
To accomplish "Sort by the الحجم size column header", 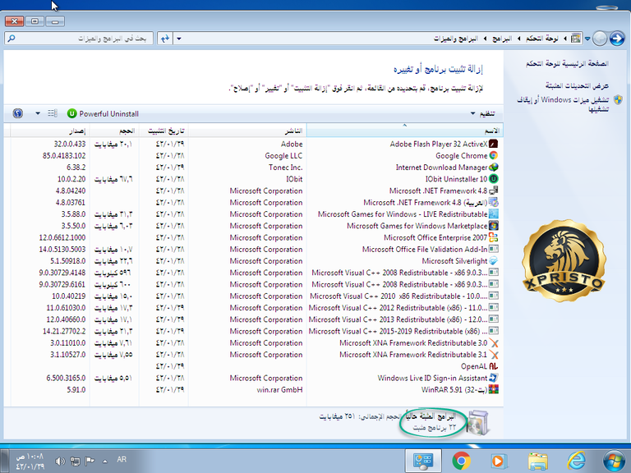I will [114, 131].
